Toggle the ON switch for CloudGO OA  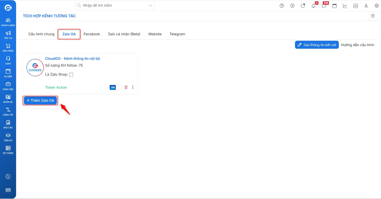(115, 87)
